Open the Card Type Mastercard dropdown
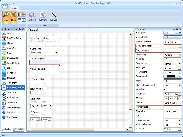The height and width of the screenshot is (137, 183). pos(57,53)
